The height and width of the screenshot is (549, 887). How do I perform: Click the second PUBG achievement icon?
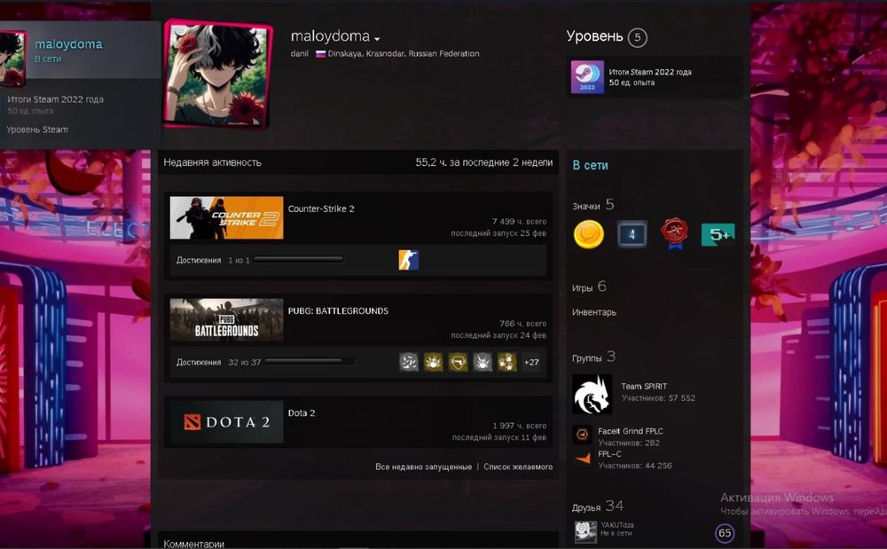click(x=434, y=362)
